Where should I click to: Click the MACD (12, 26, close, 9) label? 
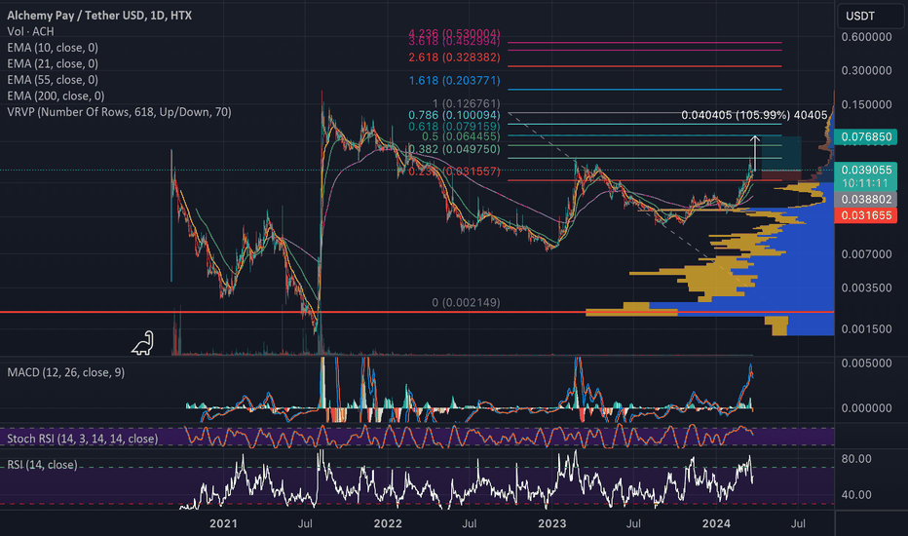pos(65,372)
